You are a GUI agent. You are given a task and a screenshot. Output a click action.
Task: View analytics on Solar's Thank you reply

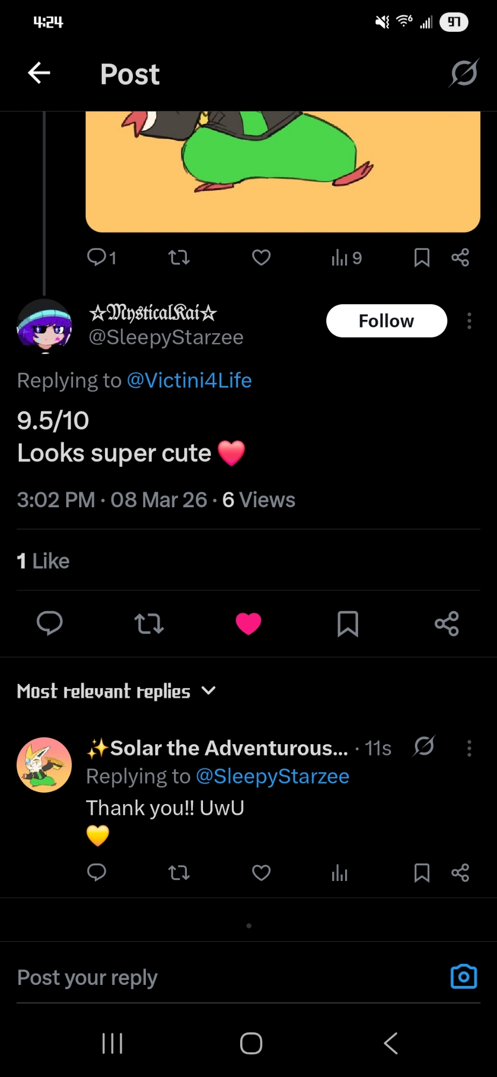339,873
